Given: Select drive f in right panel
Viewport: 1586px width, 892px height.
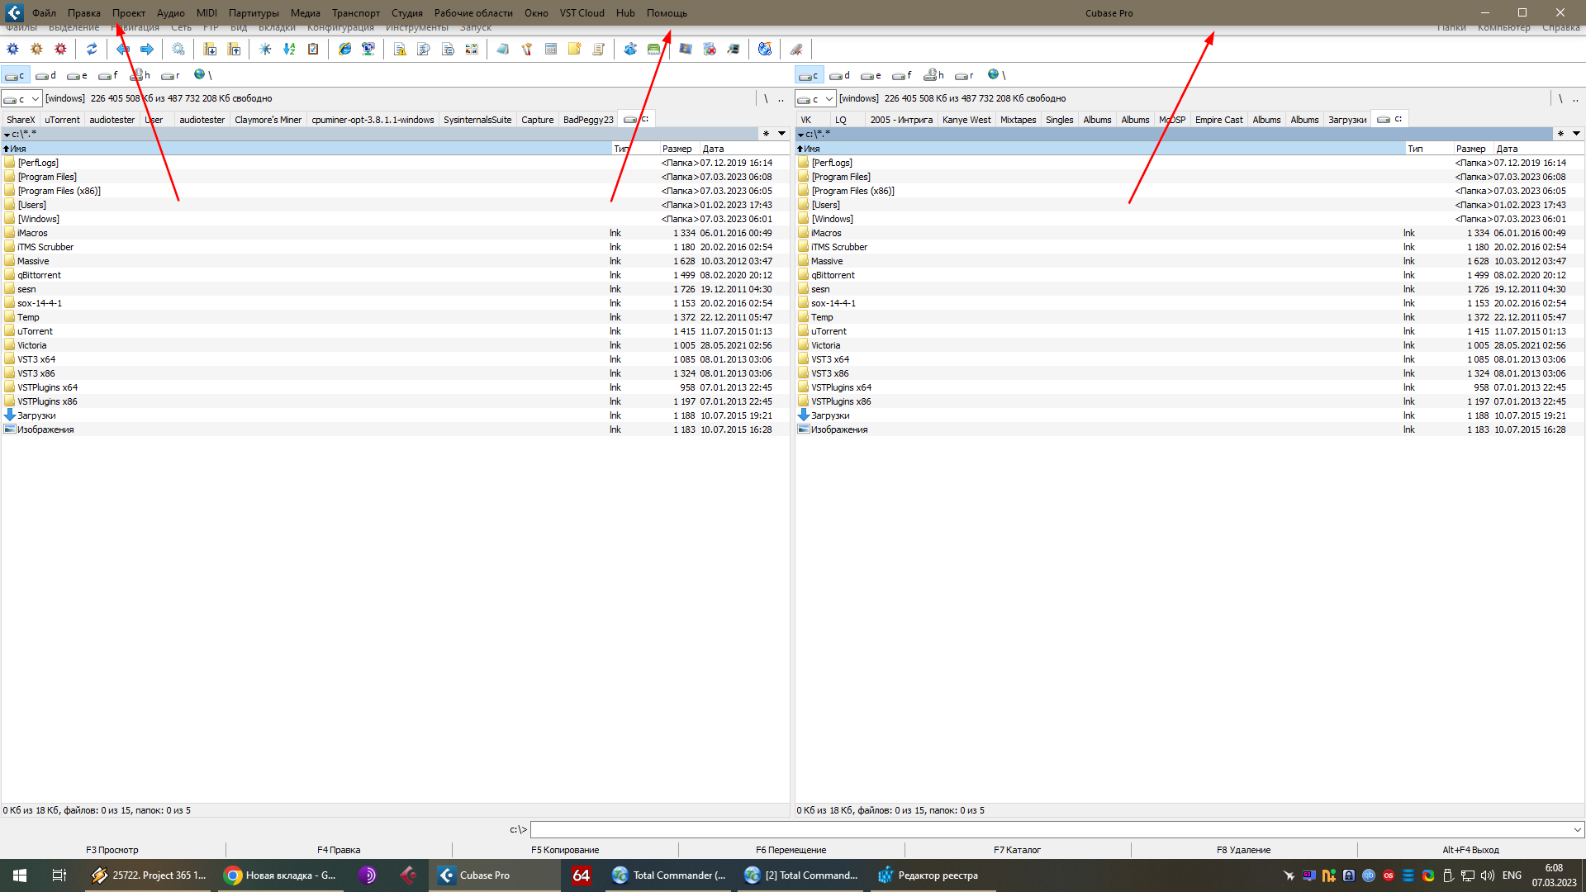Looking at the screenshot, I should (x=902, y=75).
